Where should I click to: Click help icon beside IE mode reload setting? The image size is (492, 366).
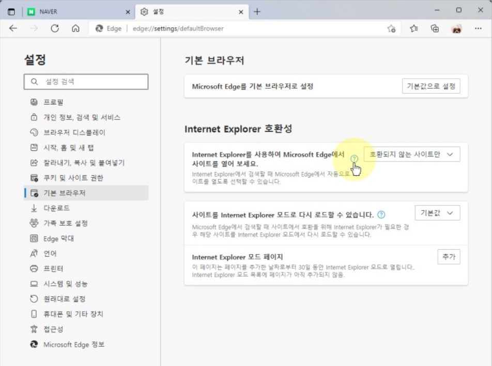tap(381, 215)
